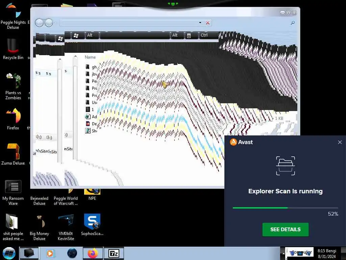346x260 pixels.
Task: Click the on-screen keyboard spacebar
Action: click(135, 35)
